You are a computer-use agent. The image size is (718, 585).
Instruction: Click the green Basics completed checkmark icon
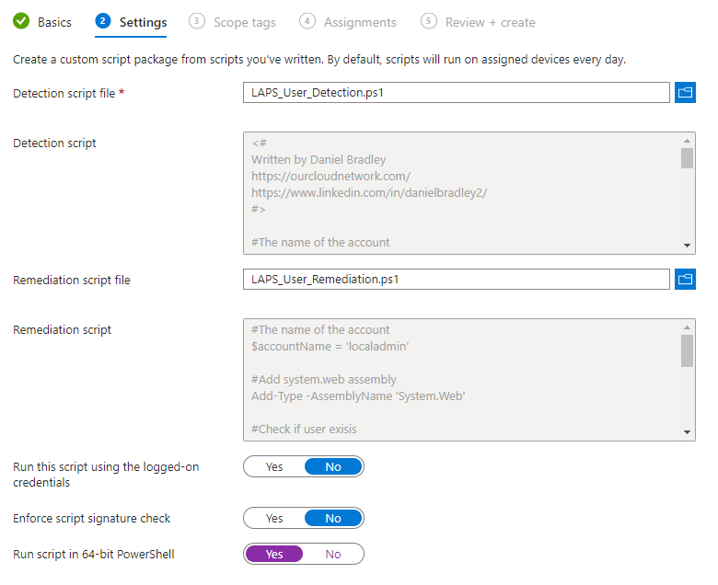tap(21, 21)
